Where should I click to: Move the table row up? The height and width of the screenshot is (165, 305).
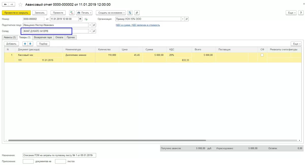click(x=25, y=44)
